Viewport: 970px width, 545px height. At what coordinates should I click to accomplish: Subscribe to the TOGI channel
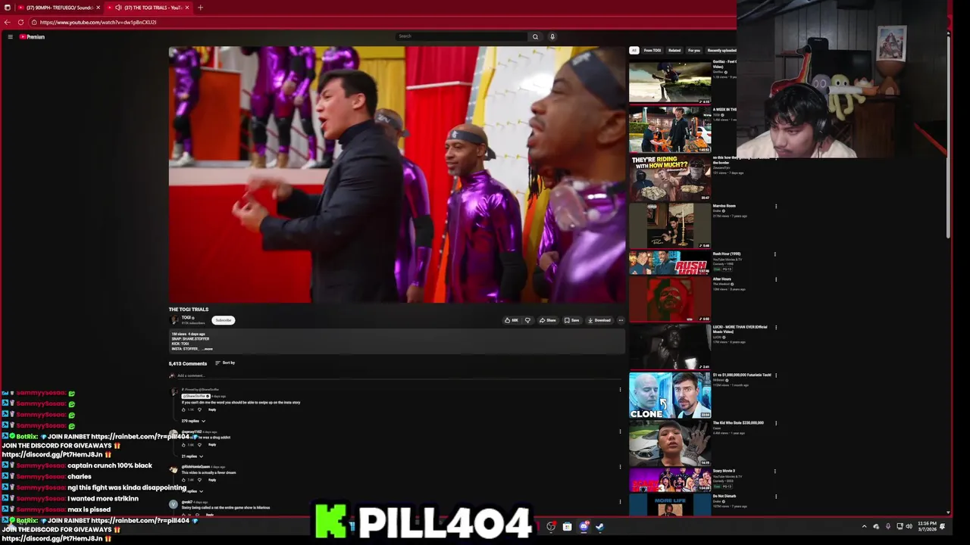point(223,320)
